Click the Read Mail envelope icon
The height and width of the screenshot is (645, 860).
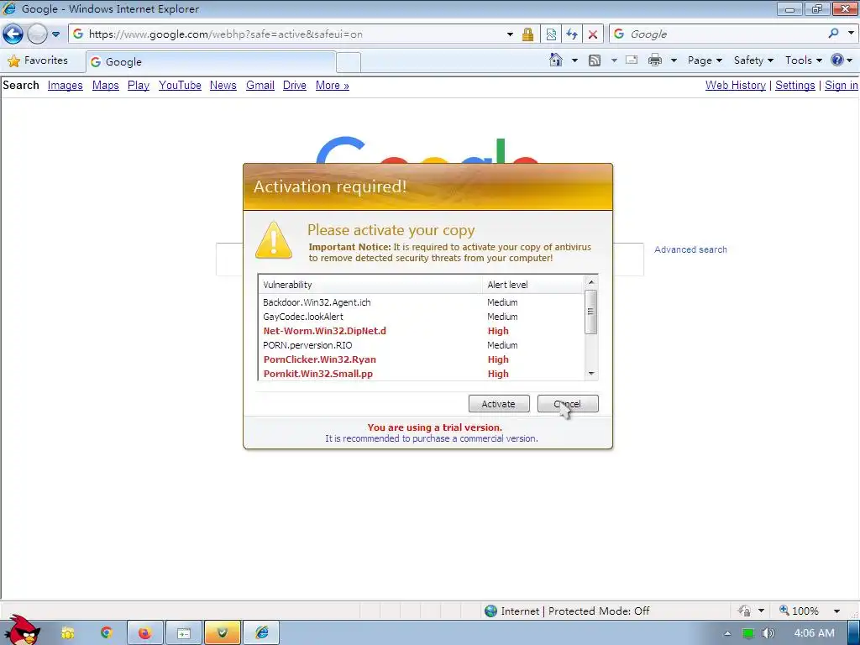(x=632, y=60)
